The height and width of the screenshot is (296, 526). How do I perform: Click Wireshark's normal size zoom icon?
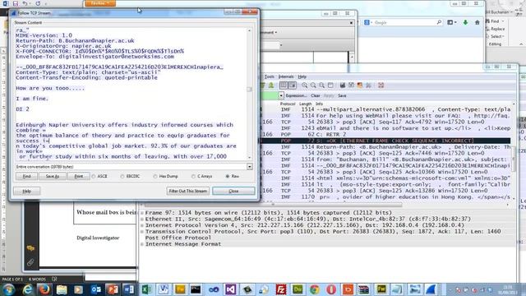[x=321, y=86]
